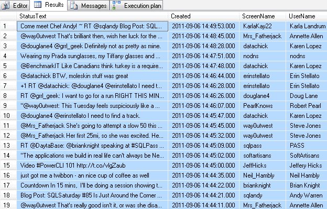Click the KarlaKay22 screen name cell
The height and width of the screenshot is (209, 327).
[263, 26]
